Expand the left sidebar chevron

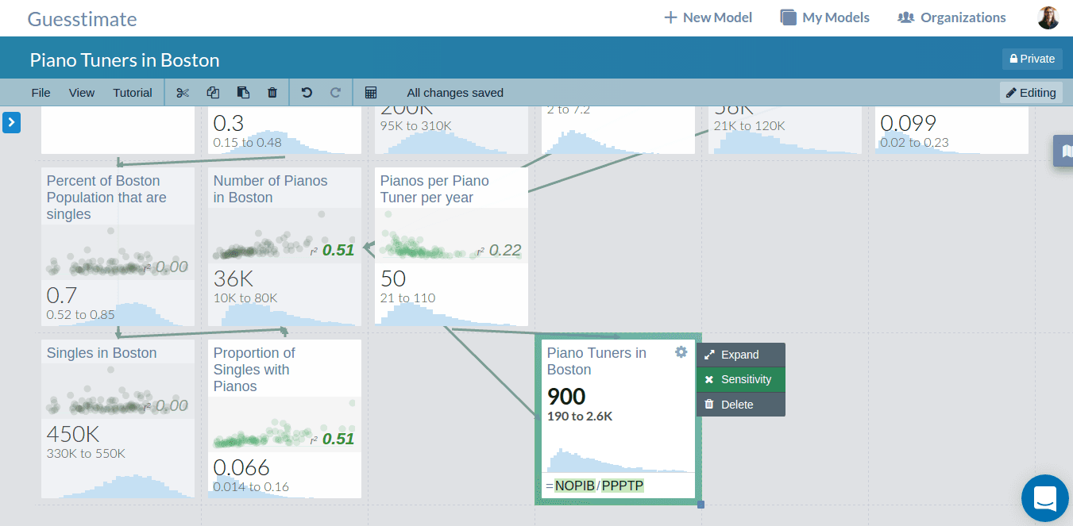11,122
